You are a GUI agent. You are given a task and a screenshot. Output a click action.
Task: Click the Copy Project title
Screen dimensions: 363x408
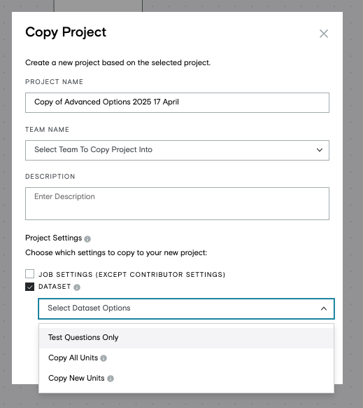pyautogui.click(x=66, y=32)
